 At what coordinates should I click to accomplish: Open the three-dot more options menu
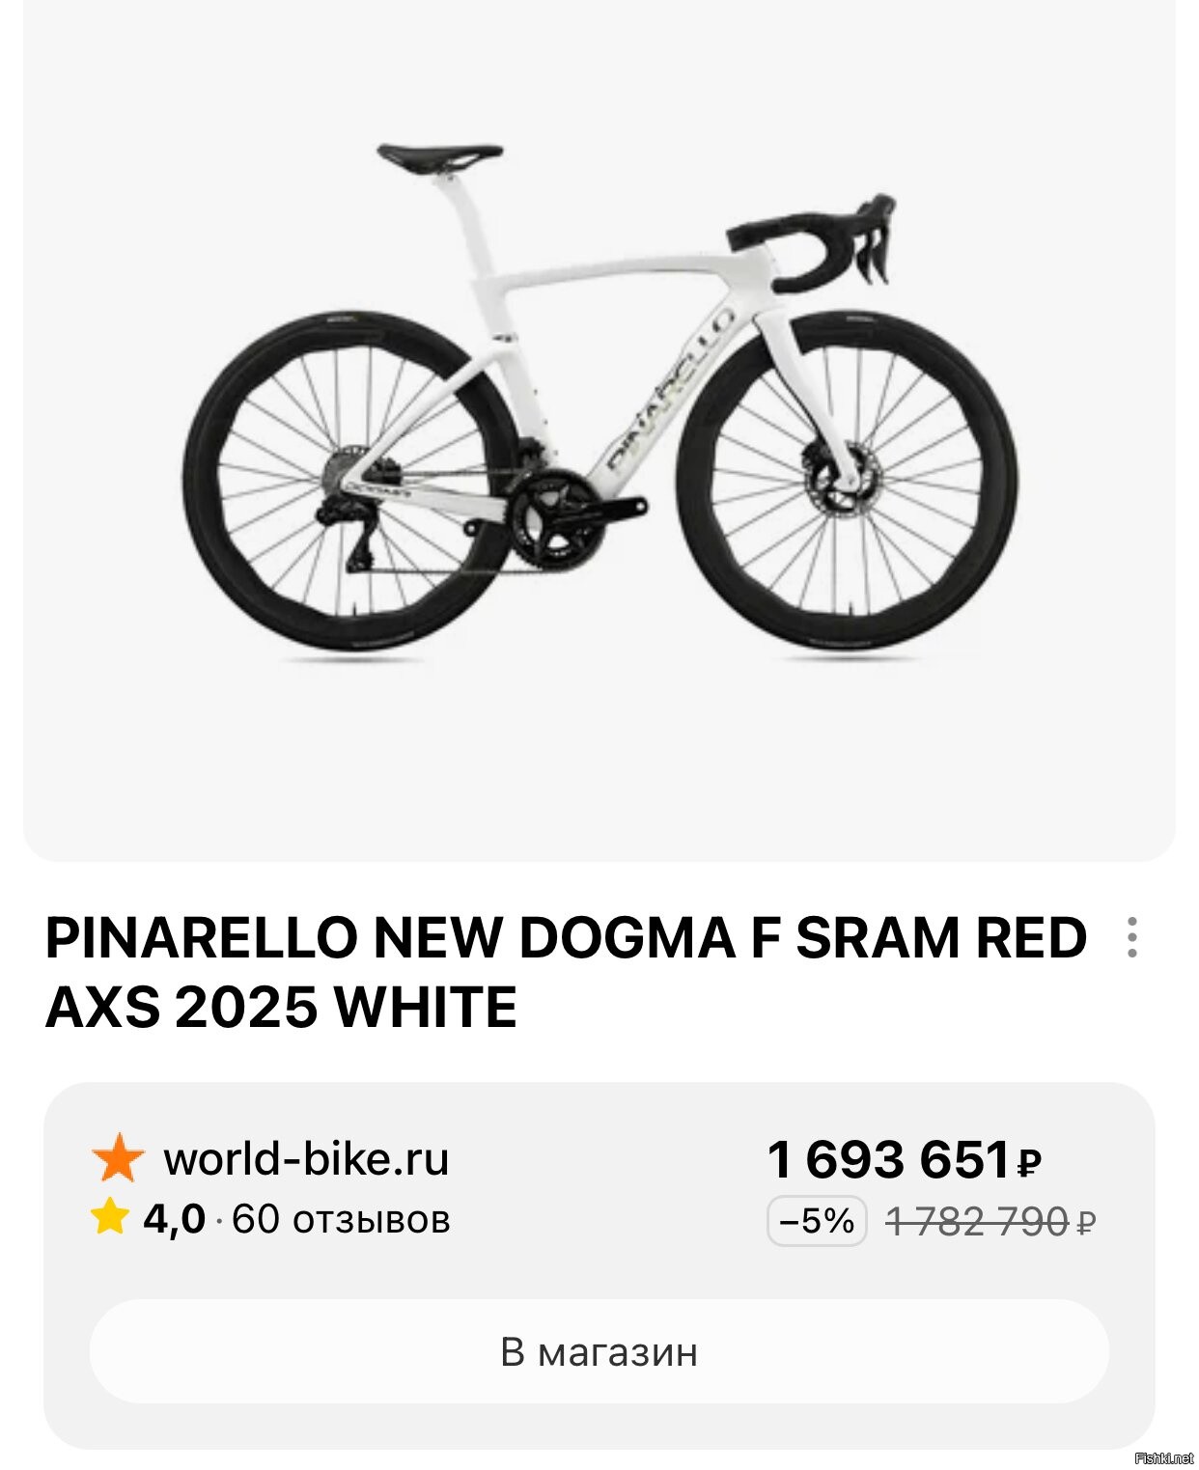click(x=1131, y=937)
